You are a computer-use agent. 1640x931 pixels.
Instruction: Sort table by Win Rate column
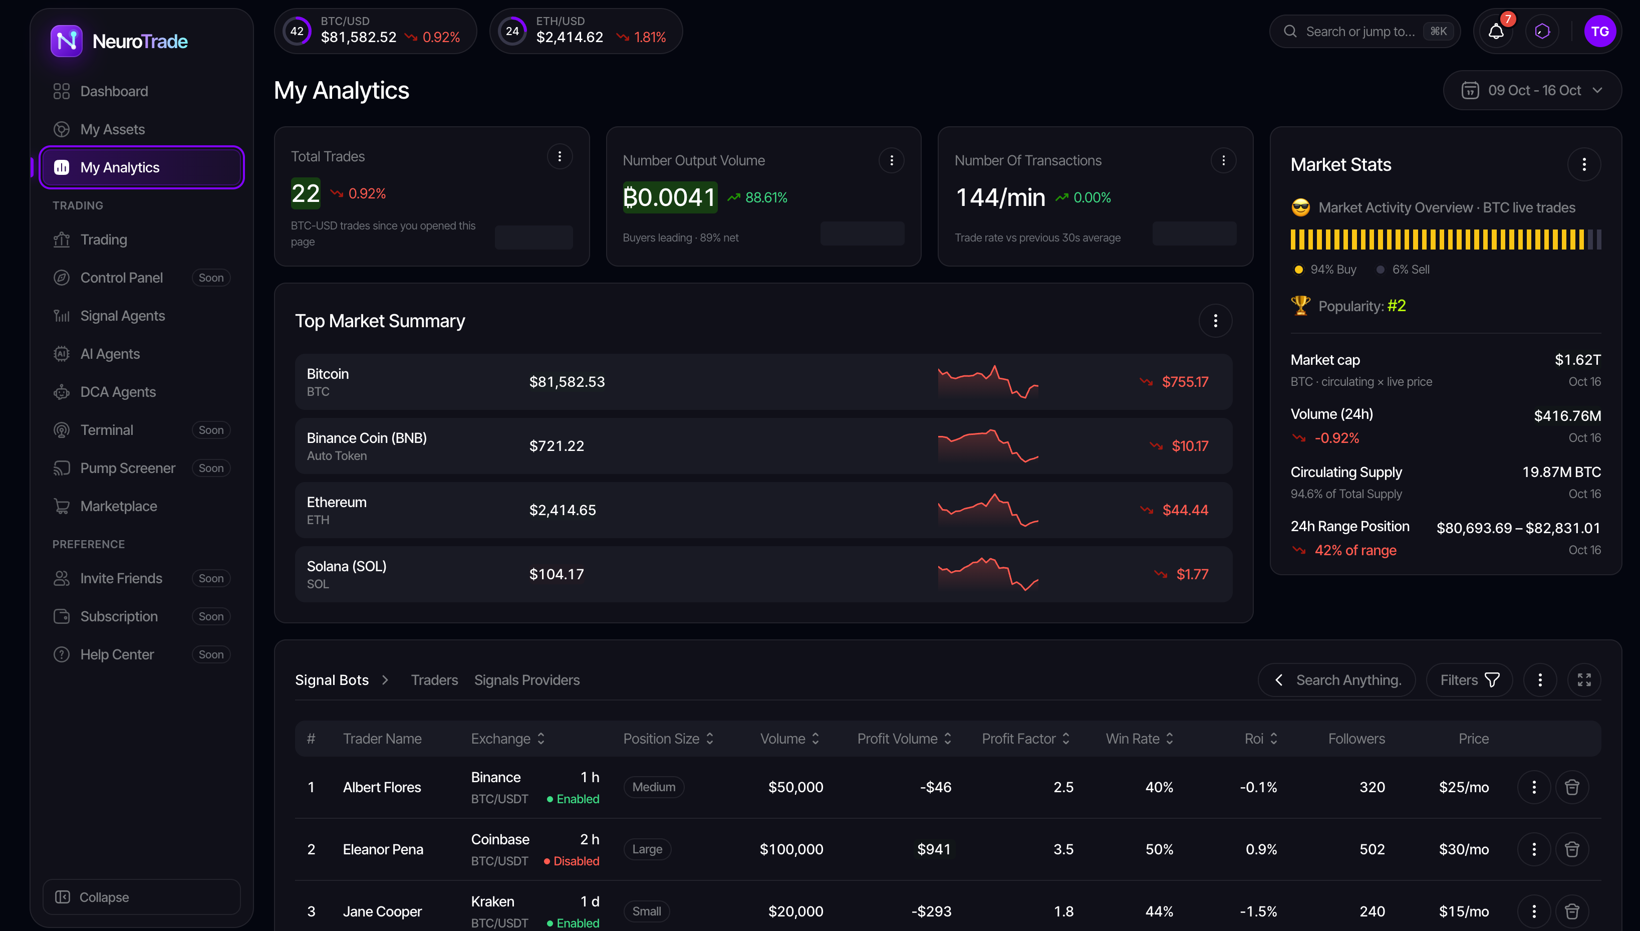pos(1140,739)
